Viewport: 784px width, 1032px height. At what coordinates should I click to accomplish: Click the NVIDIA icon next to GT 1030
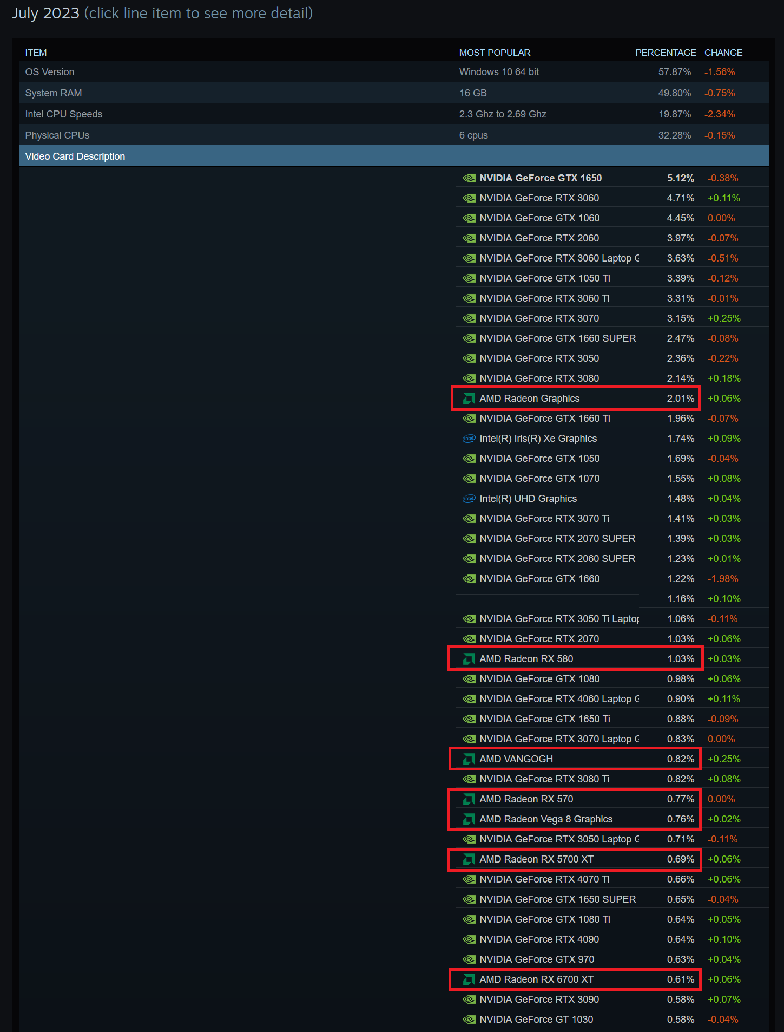click(469, 1020)
